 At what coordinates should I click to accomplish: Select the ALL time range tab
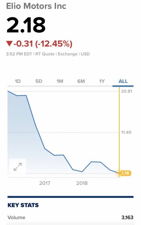click(123, 81)
